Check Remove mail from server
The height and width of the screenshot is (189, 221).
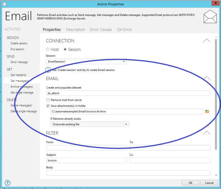(x=48, y=100)
